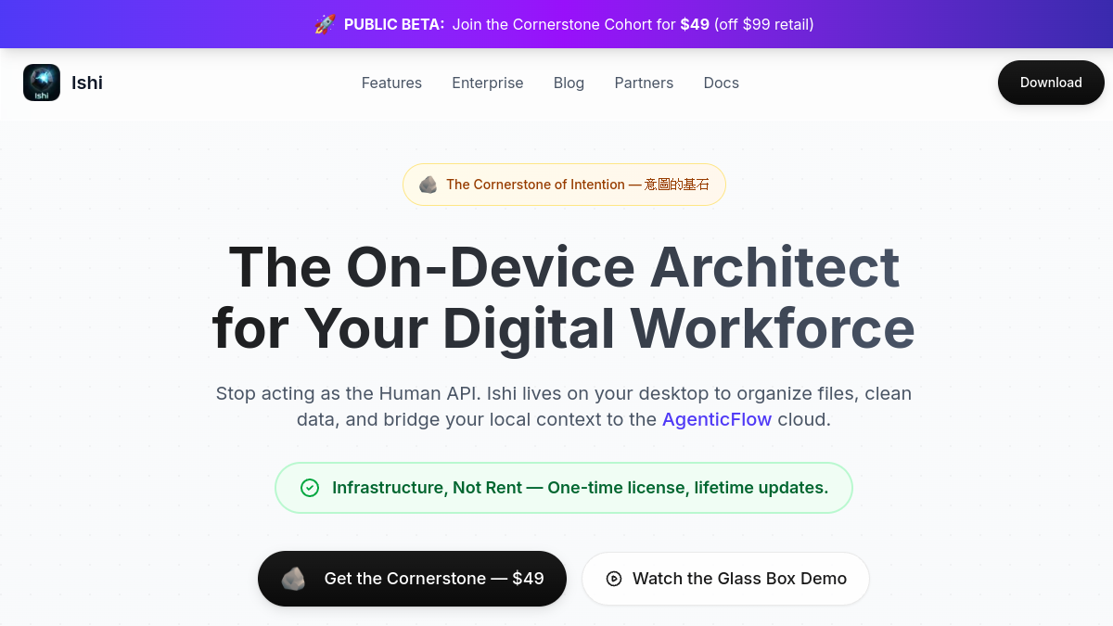The image size is (1113, 626).
Task: Go to the Blog section
Action: pos(569,83)
